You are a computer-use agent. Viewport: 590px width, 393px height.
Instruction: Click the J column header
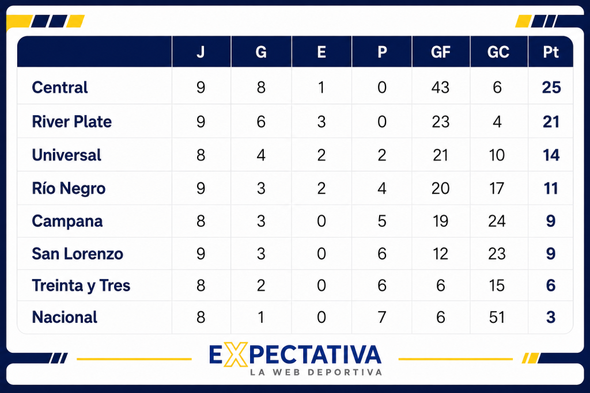pos(201,52)
